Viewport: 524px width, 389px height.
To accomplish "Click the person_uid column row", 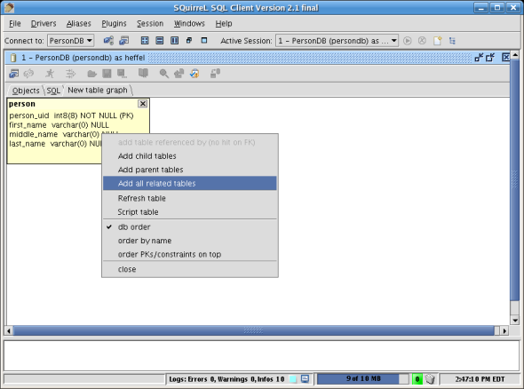I will point(72,115).
